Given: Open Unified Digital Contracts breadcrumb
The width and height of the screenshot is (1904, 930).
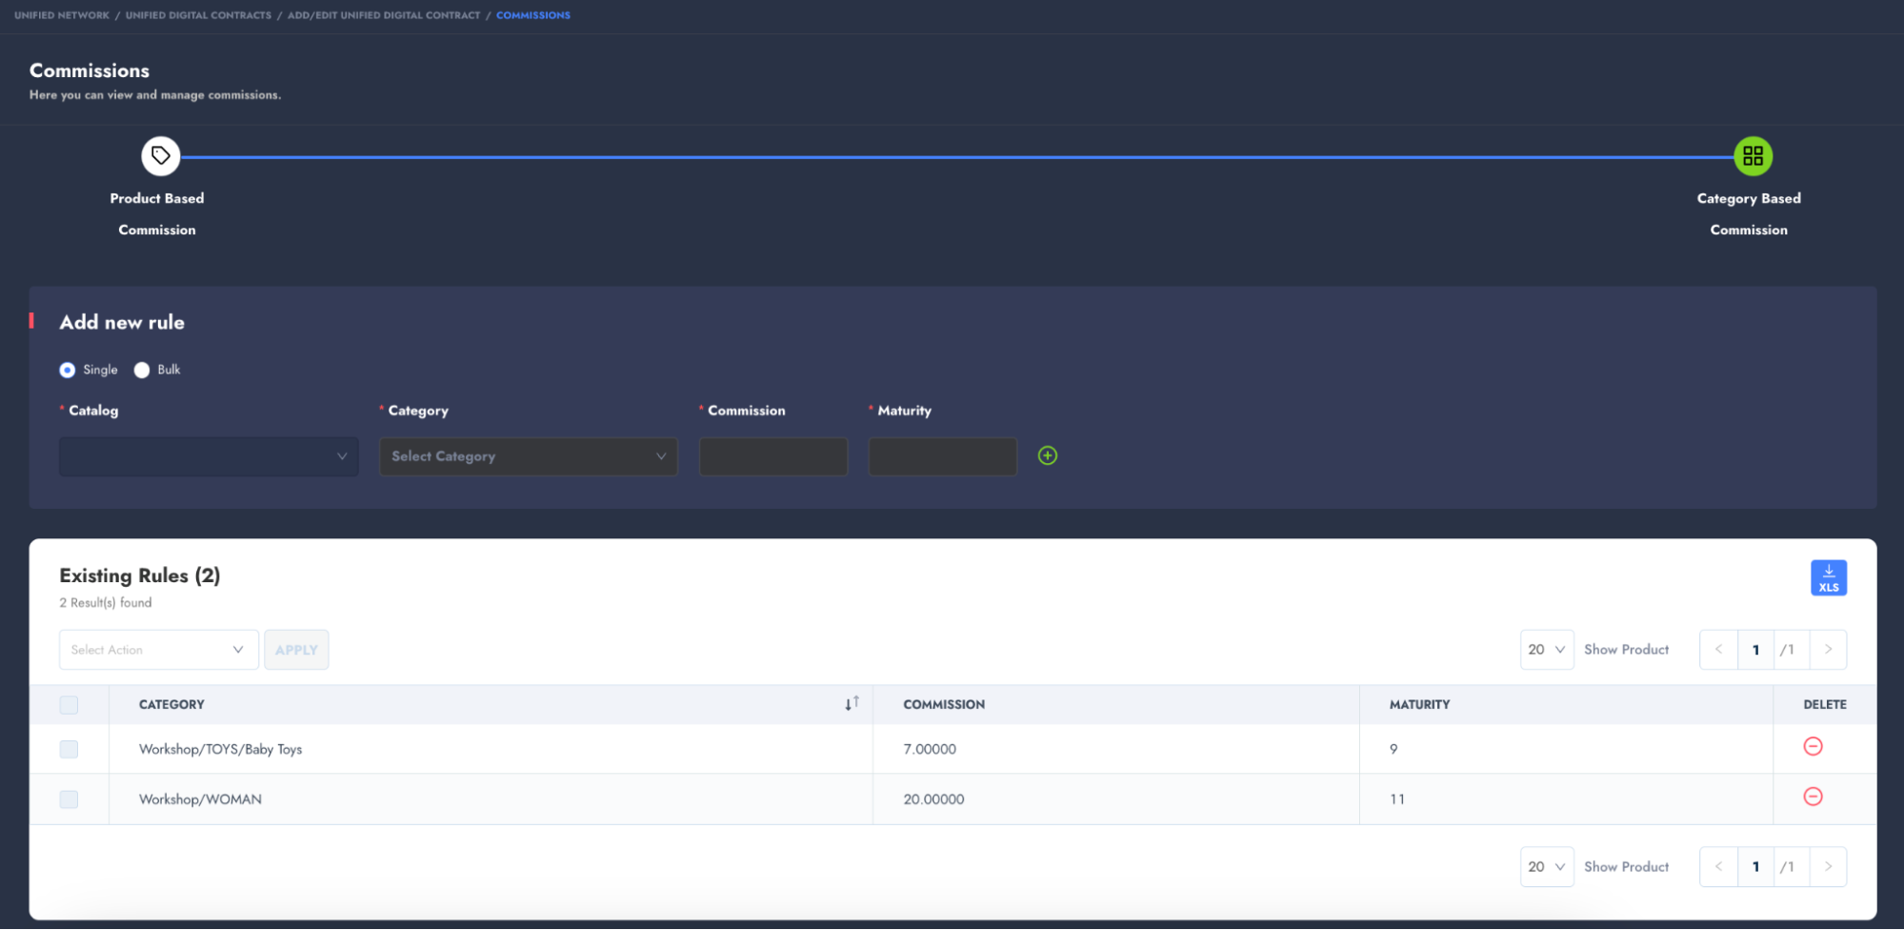Looking at the screenshot, I should 198,15.
